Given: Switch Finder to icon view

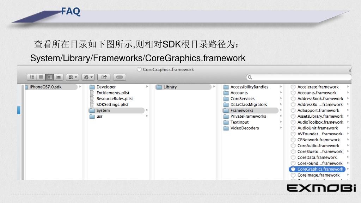Looking at the screenshot, I should point(32,77).
